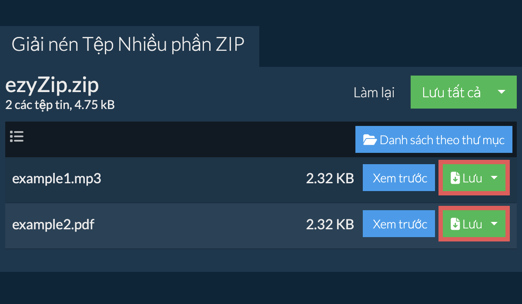Open save options arrow for example2.pdf
Image resolution: width=522 pixels, height=304 pixels.
click(x=494, y=224)
